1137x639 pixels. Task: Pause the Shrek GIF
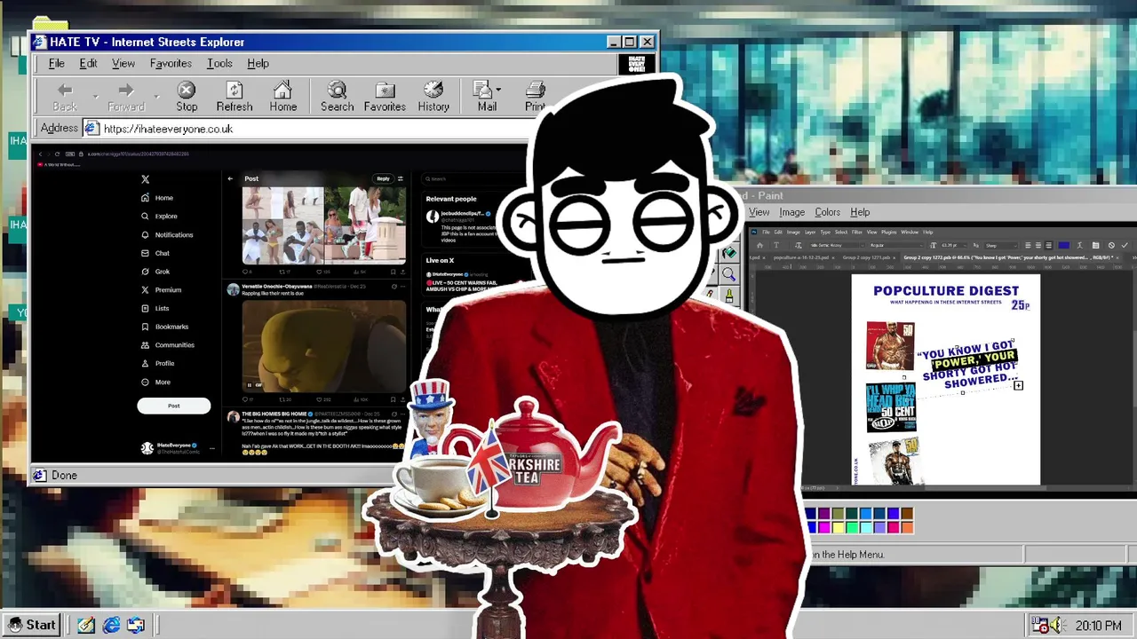[250, 385]
